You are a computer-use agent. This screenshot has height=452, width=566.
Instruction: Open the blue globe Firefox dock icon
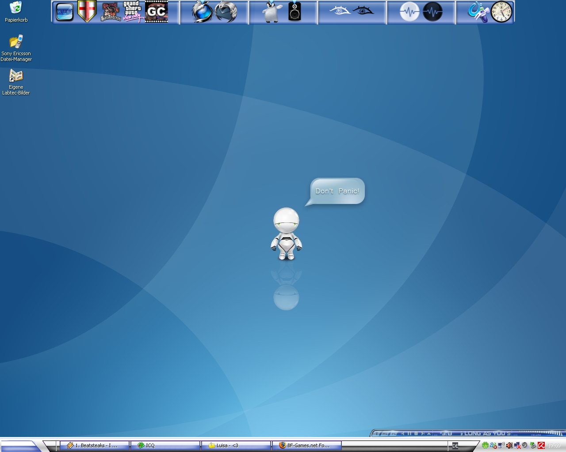202,12
